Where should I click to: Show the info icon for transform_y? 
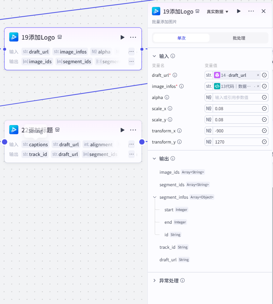click(x=179, y=142)
